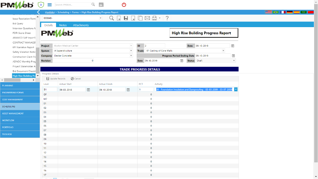318x179 pixels.
Task: Delete the record icon in toolbar
Action: [133, 18]
